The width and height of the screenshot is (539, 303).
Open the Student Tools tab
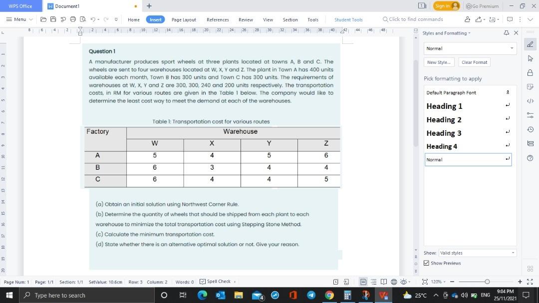348,19
